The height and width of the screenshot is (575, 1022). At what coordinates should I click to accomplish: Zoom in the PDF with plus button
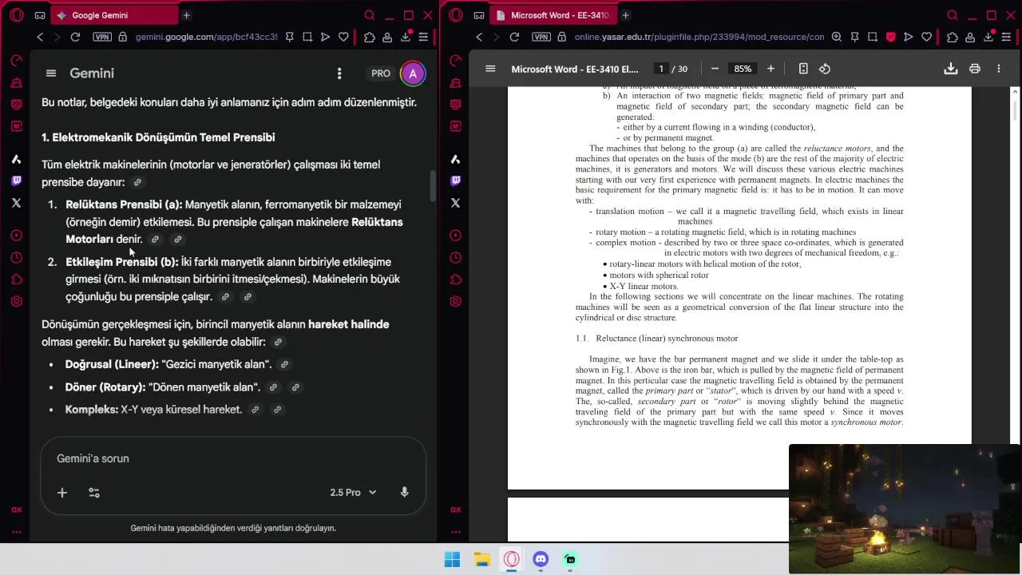[x=770, y=69]
